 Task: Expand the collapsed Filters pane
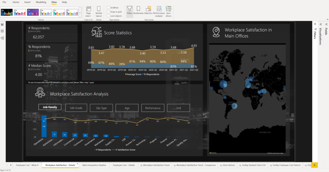coord(315,24)
